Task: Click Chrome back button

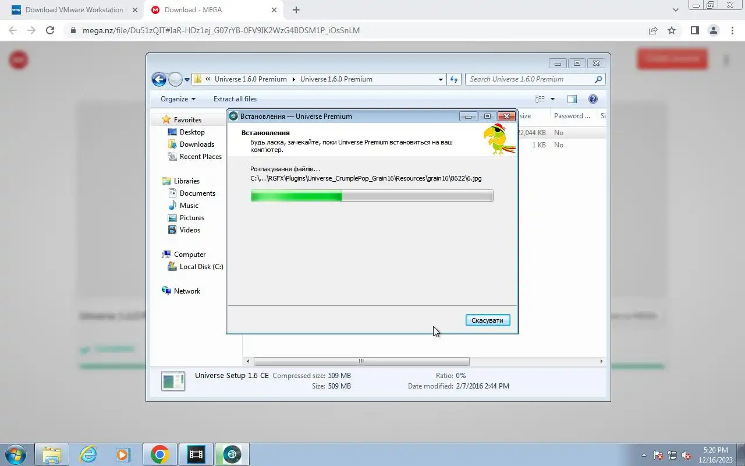Action: coord(13,30)
